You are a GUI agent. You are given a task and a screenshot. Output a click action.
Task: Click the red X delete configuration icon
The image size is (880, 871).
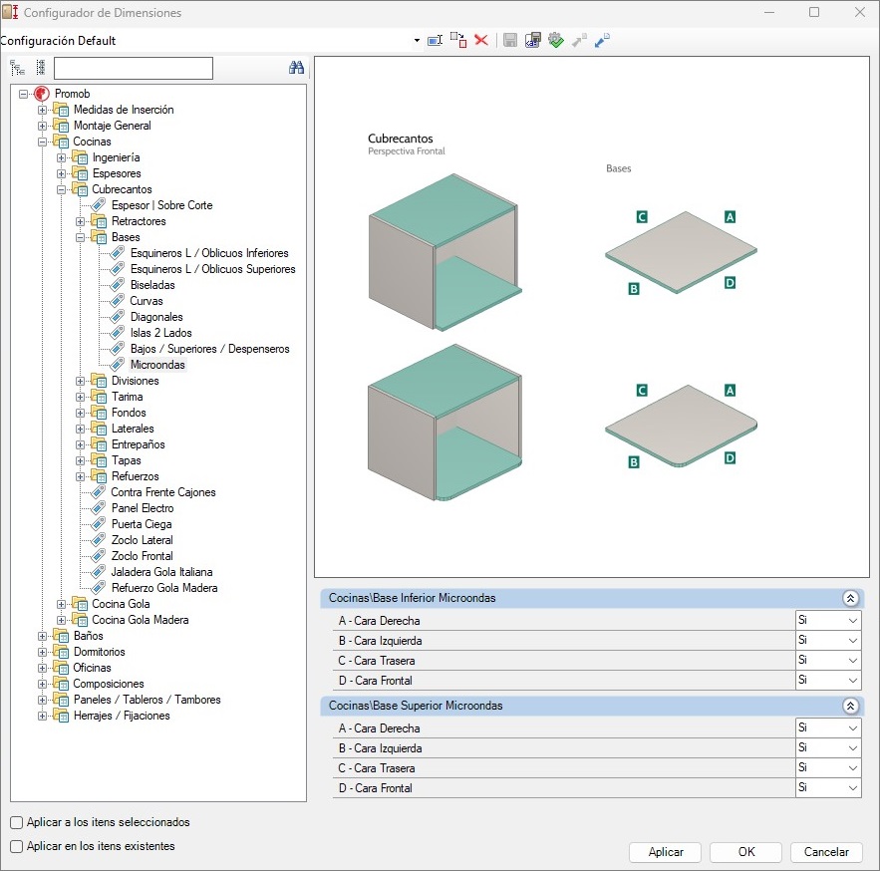pos(481,40)
